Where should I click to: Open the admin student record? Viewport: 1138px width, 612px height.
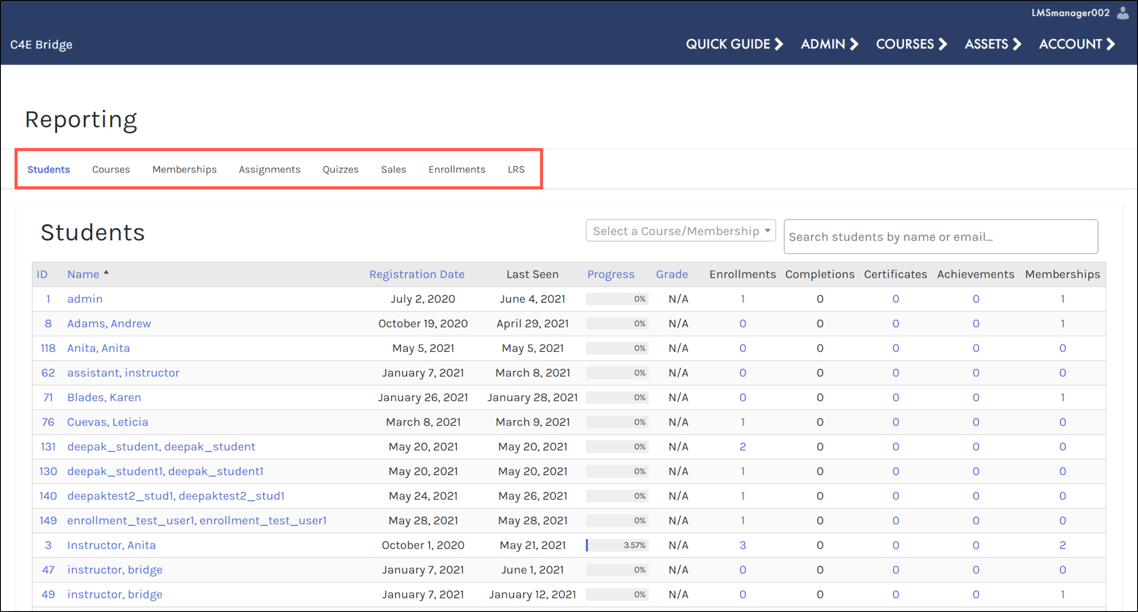(85, 299)
